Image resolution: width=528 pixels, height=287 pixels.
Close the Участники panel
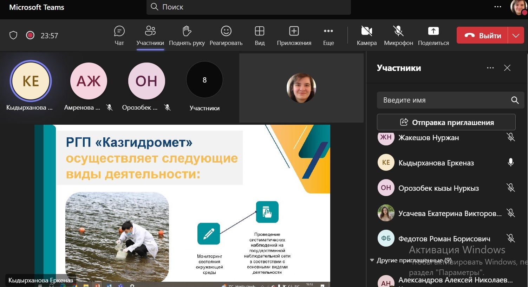tap(507, 68)
